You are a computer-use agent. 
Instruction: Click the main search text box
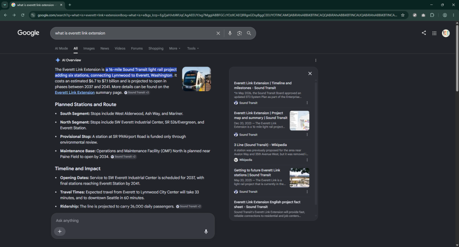134,33
